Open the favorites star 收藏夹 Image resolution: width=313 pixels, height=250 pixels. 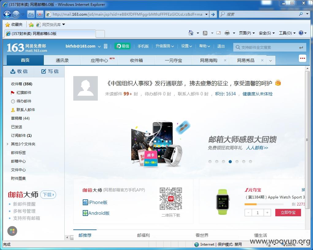click(14, 25)
